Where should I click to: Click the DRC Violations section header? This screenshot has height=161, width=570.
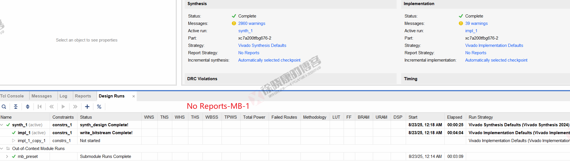click(x=291, y=79)
